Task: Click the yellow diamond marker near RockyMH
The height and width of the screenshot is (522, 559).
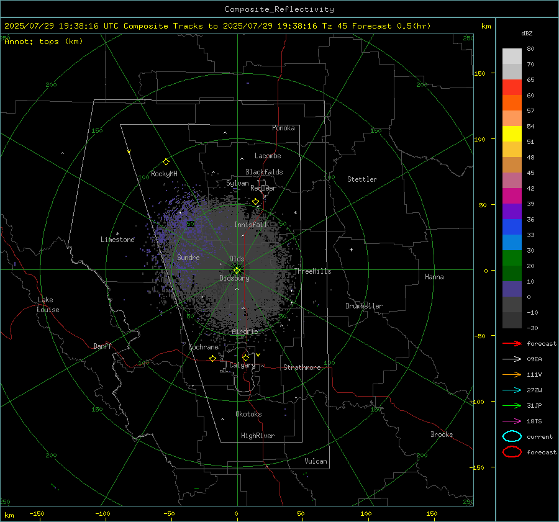Action: pos(166,162)
